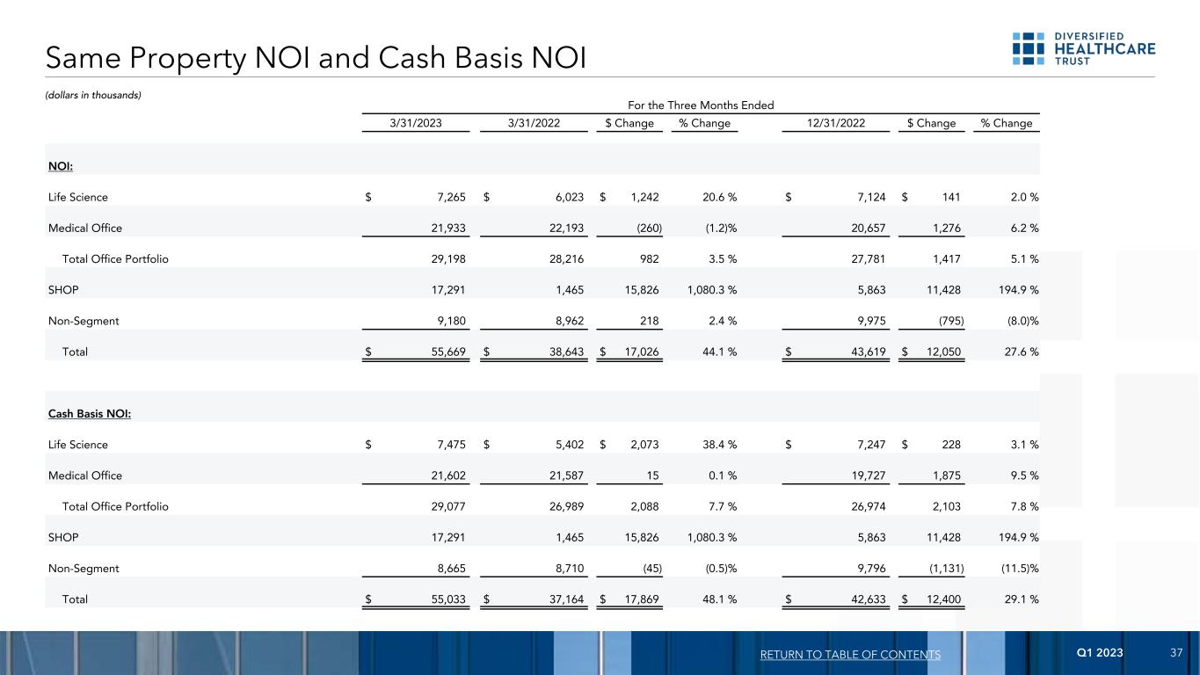Click the Cash Basis NOI: section label
Screen dimensions: 1200x675
click(90, 414)
